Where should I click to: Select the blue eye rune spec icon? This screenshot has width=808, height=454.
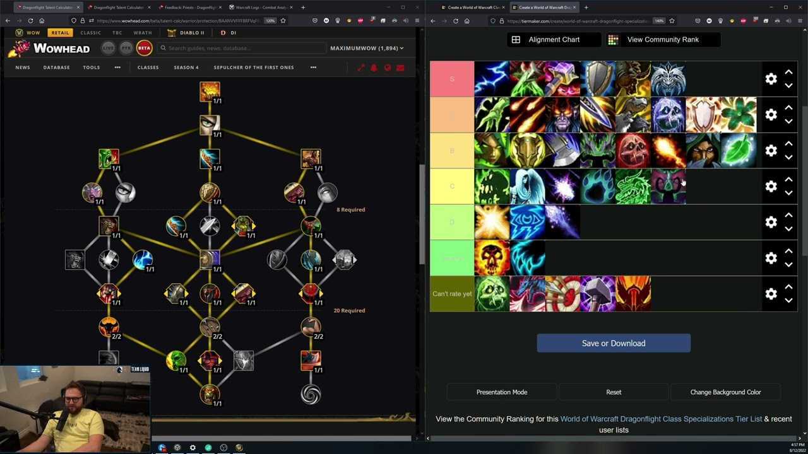(527, 223)
